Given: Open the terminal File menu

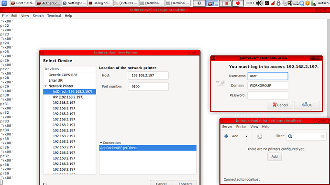Looking at the screenshot, I should click(x=5, y=16).
